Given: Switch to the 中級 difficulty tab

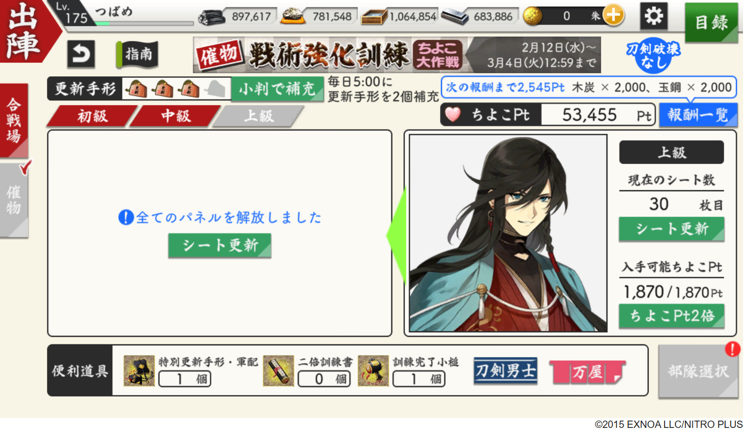Looking at the screenshot, I should point(176,116).
